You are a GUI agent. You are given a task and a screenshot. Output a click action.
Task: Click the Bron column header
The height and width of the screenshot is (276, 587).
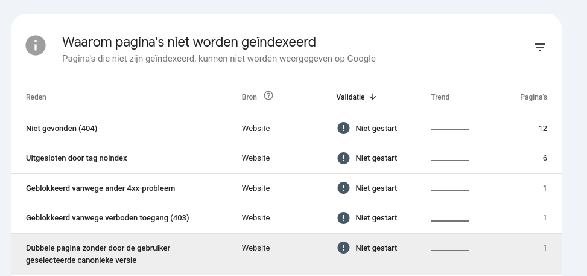(x=249, y=97)
